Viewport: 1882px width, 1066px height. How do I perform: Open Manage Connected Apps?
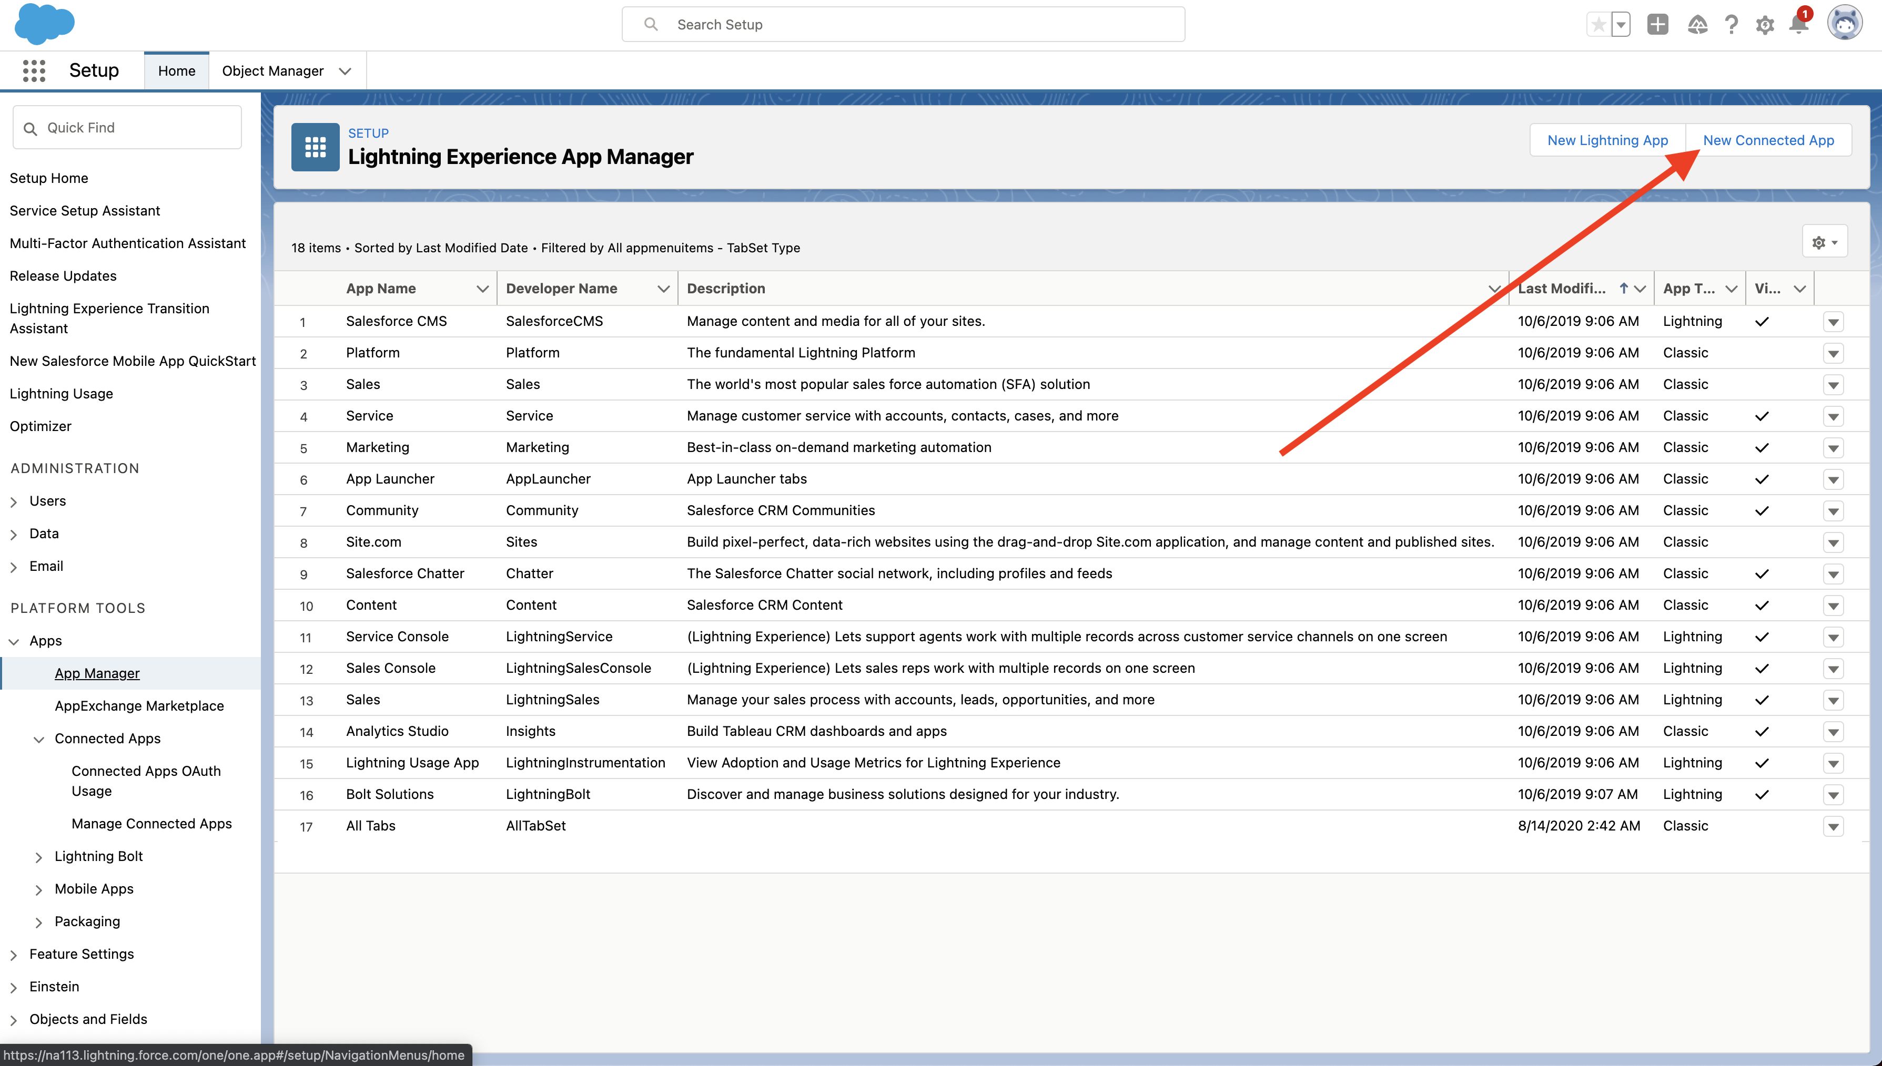[x=151, y=824]
